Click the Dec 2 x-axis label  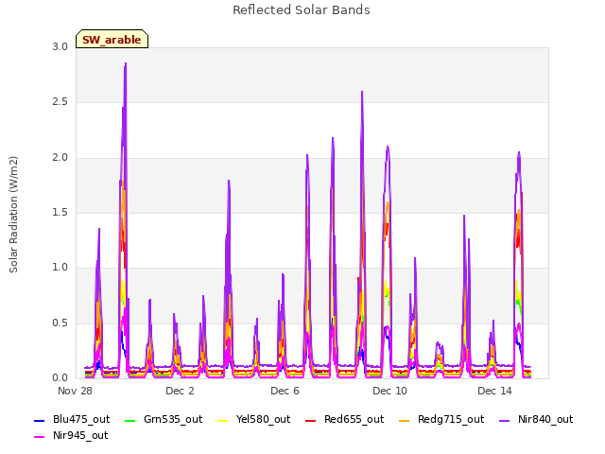point(180,391)
